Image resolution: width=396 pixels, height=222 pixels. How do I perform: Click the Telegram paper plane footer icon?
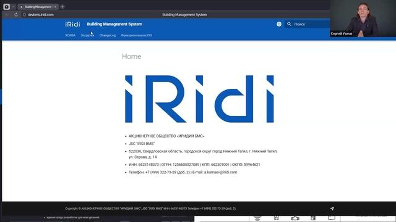tap(332, 208)
